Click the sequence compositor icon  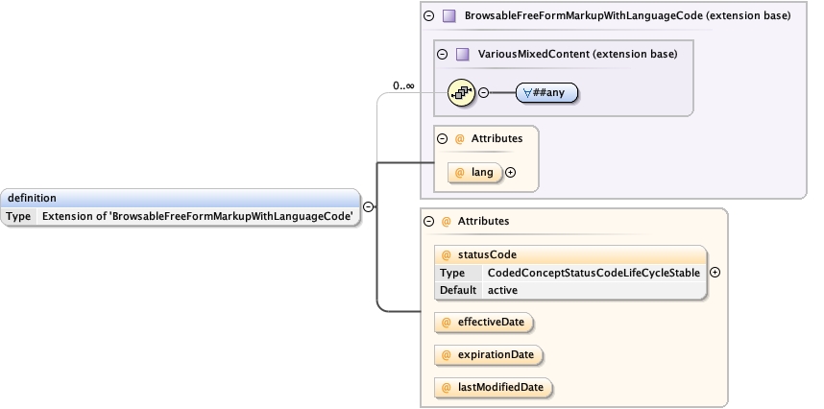point(462,92)
